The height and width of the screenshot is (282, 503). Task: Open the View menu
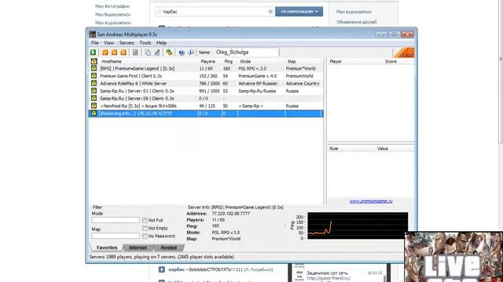(108, 42)
